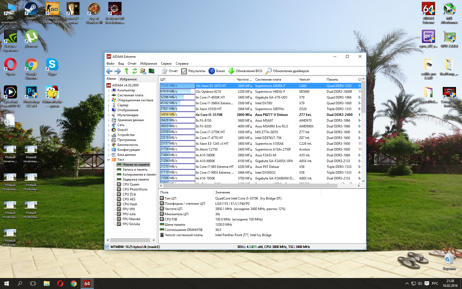Click Обновления драйверов in toolbar

tap(287, 71)
